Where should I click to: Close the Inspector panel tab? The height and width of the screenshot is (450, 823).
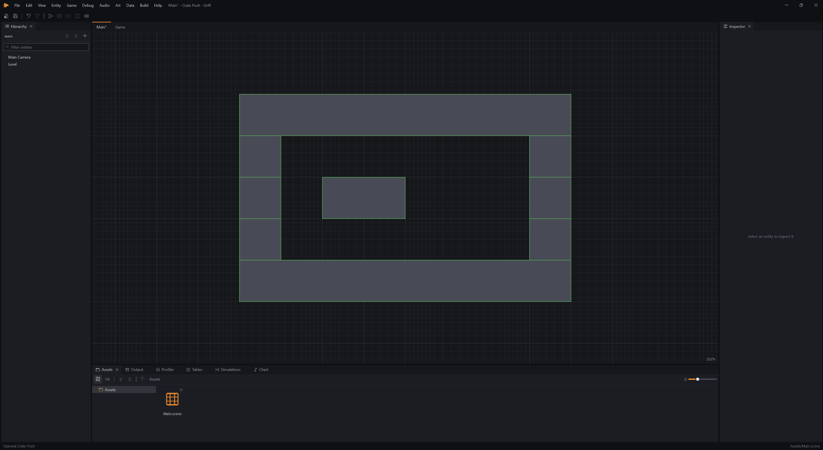pos(749,26)
